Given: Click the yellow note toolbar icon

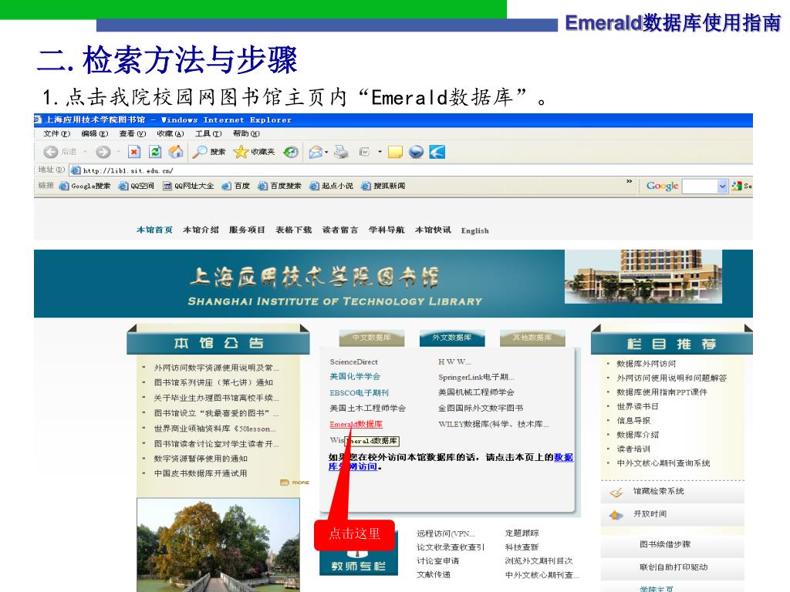Looking at the screenshot, I should (395, 152).
